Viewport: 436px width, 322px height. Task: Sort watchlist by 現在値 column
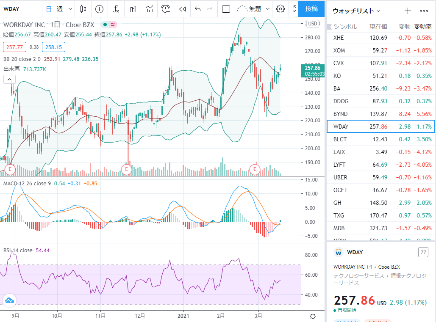pyautogui.click(x=378, y=27)
